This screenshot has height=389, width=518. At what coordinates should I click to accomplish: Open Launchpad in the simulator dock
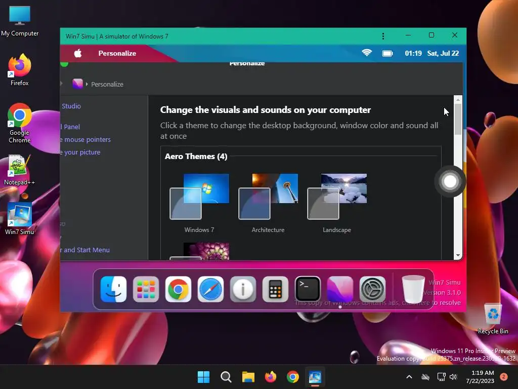tap(146, 289)
